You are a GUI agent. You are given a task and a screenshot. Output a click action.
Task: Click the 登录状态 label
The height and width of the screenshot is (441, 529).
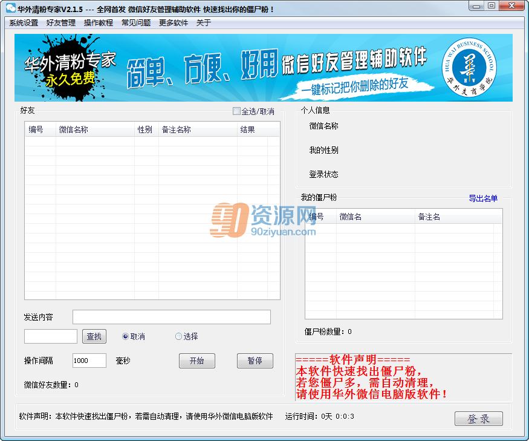point(324,174)
